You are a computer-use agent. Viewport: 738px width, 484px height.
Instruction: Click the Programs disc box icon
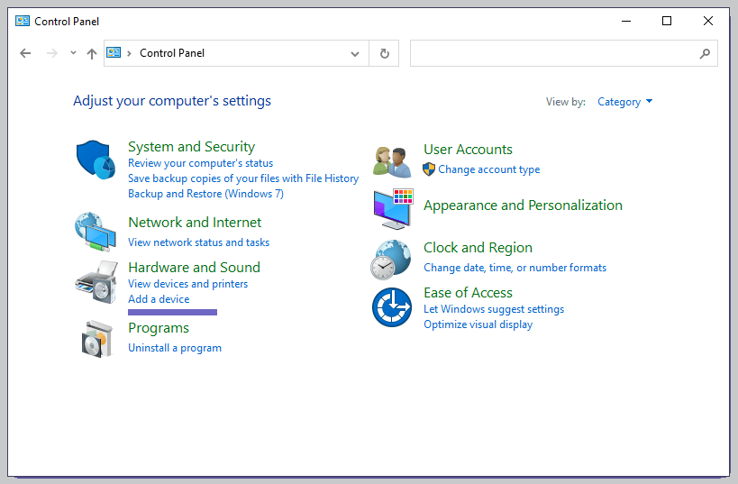(97, 339)
